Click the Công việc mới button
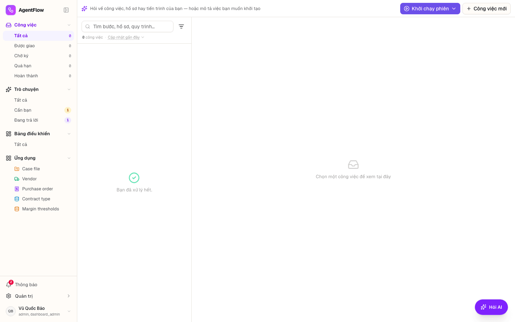 coord(486,9)
